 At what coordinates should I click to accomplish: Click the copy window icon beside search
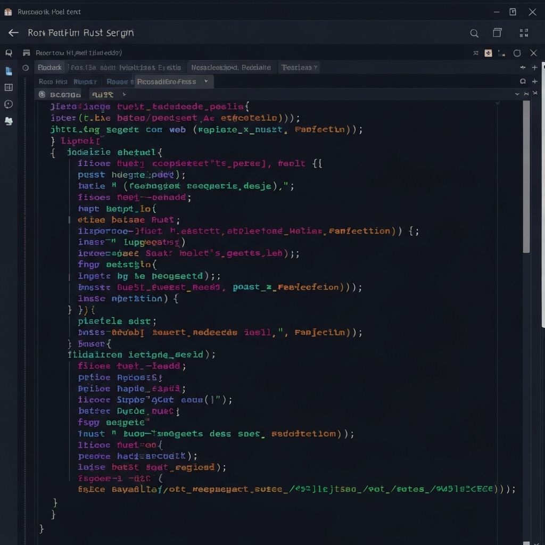tap(497, 33)
